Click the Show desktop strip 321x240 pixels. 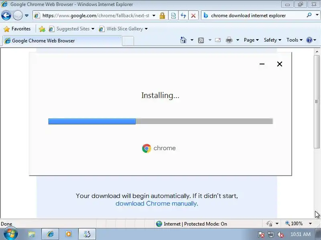[x=318, y=234]
